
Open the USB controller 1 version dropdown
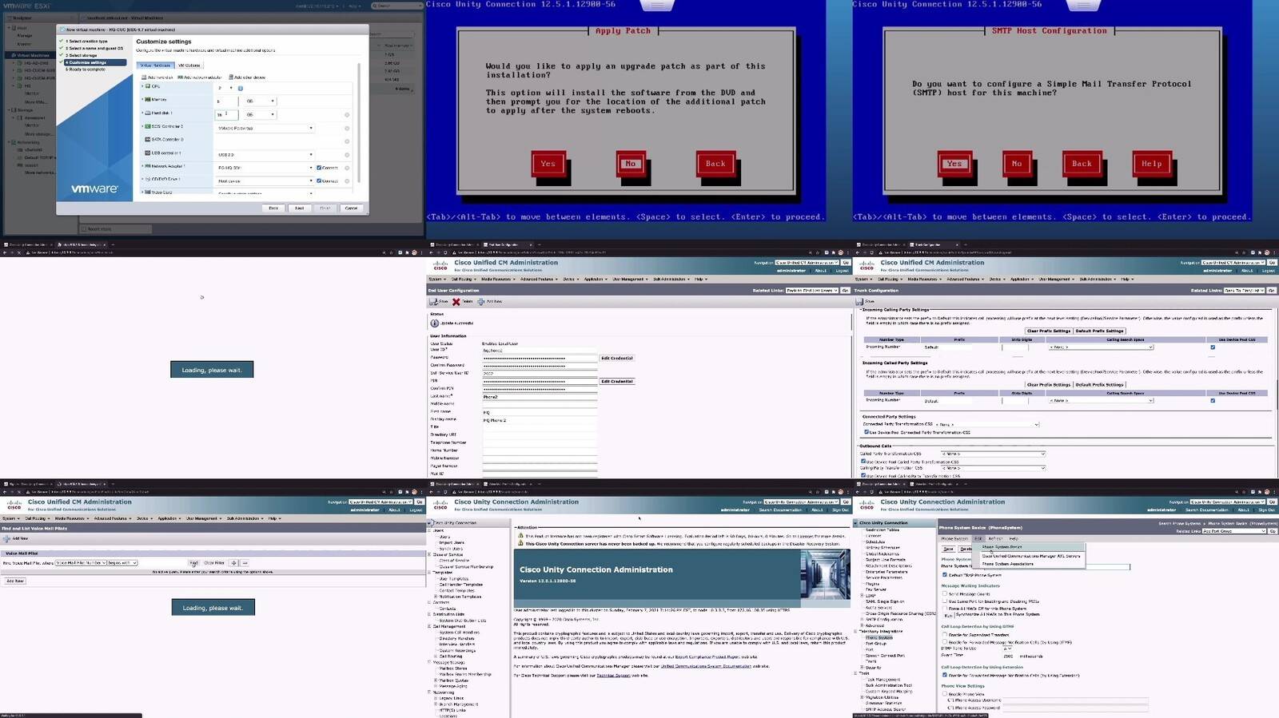pos(265,154)
